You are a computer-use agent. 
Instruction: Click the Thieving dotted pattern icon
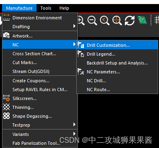tap(6, 107)
